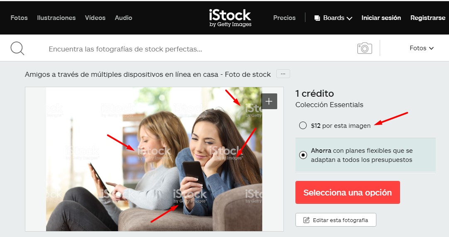
Task: Click the iStock by Getty Images logo
Action: (230, 18)
